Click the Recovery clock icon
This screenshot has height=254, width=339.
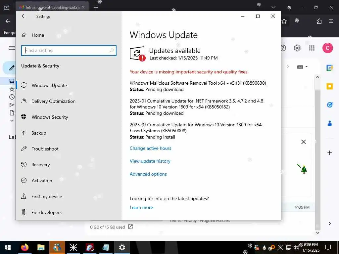coord(24,164)
